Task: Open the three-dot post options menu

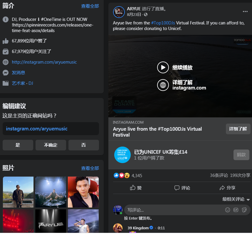Action: pyautogui.click(x=245, y=11)
